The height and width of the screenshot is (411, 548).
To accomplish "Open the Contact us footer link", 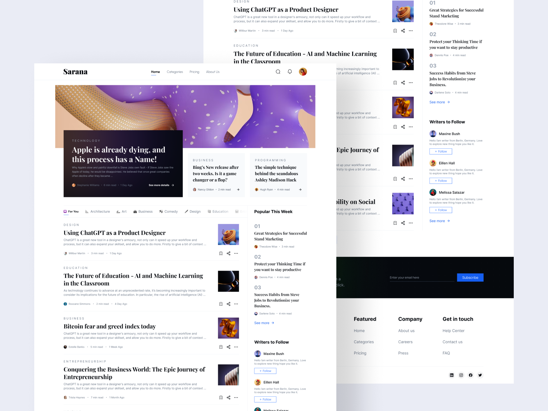I will coord(452,342).
